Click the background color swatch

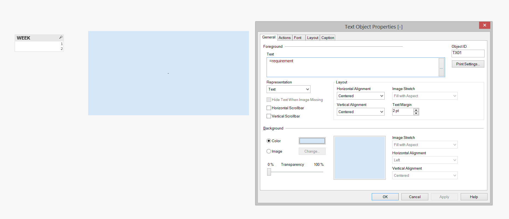(312, 141)
